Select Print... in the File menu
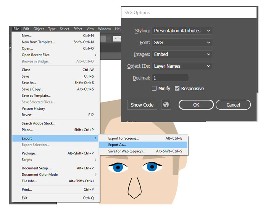This screenshot has width=263, height=212. pyautogui.click(x=56, y=190)
